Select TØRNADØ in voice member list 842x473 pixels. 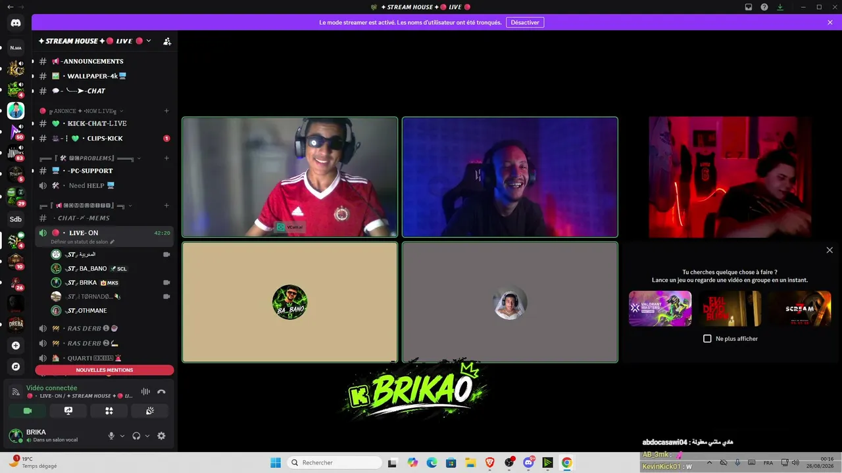(x=111, y=297)
